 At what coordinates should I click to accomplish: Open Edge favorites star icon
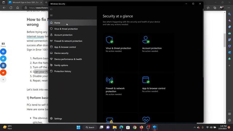[208, 8]
